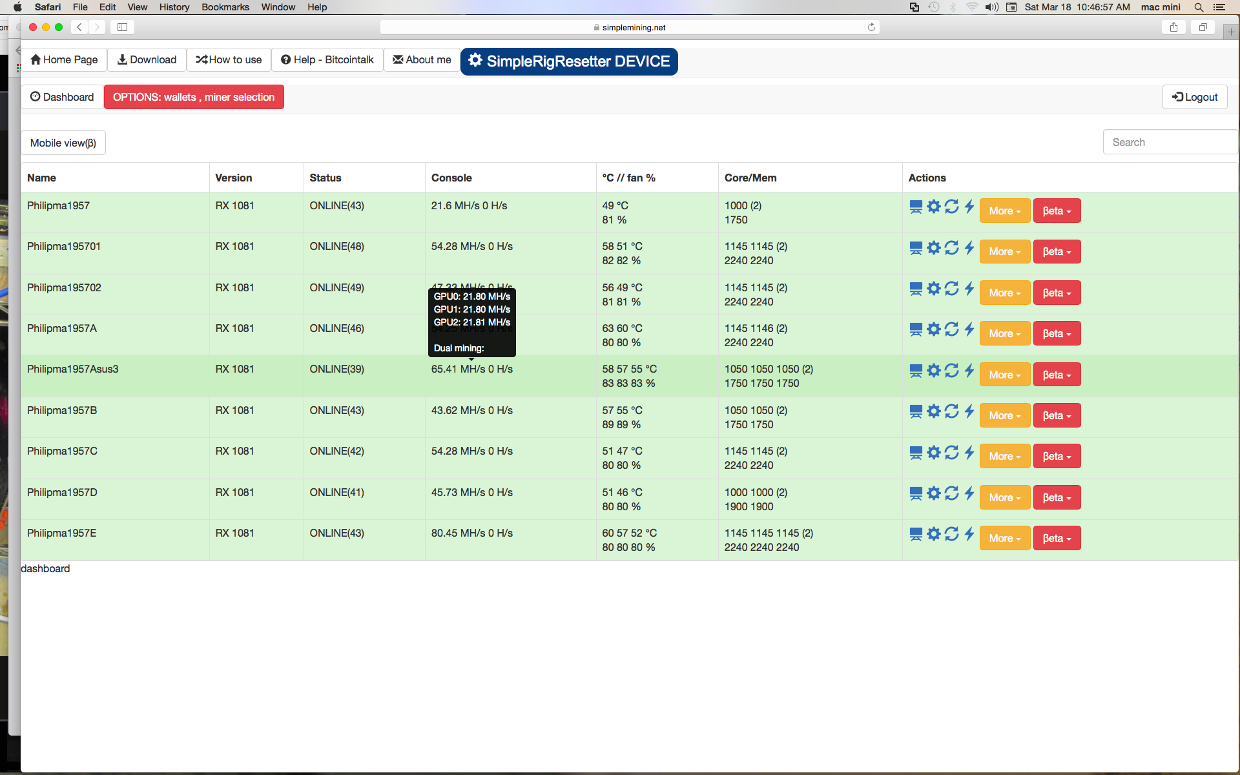Click Philipma1957Asus3 rig name

click(x=73, y=369)
